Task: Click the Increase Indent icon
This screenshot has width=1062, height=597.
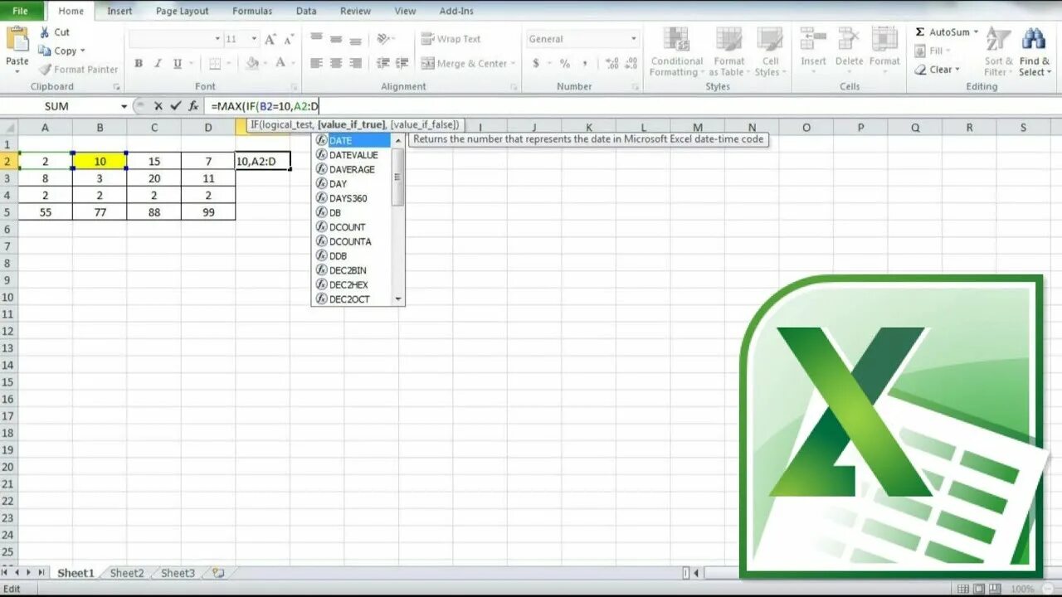Action: 401,64
